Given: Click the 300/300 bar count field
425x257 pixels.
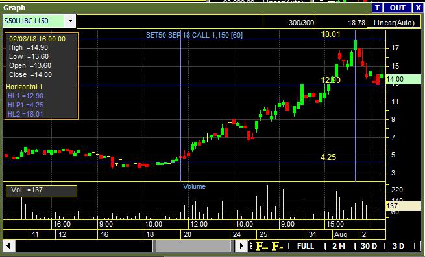Looking at the screenshot, I should click(x=289, y=23).
